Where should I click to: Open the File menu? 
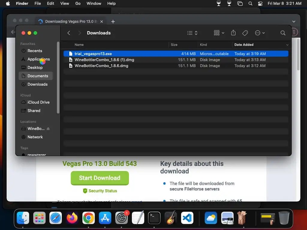(x=37, y=3)
